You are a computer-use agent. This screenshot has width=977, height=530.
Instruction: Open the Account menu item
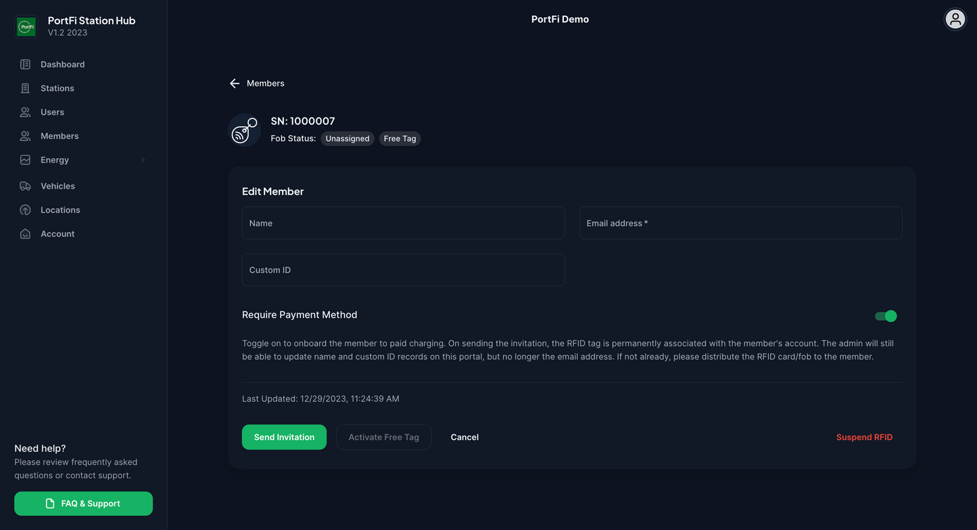(57, 234)
